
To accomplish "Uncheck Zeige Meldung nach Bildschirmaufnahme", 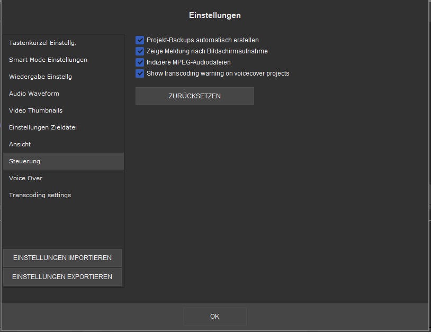I will click(x=140, y=51).
